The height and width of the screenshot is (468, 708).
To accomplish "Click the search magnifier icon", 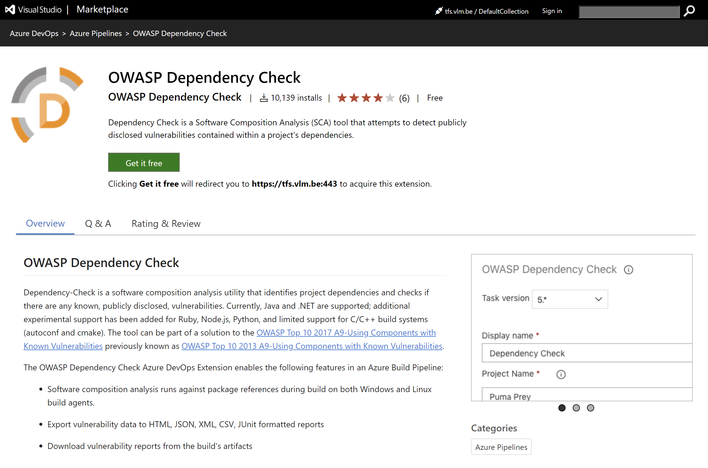I will tap(689, 11).
